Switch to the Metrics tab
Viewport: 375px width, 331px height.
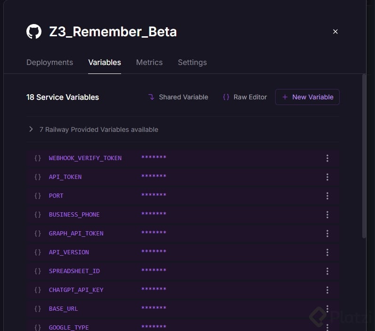149,62
